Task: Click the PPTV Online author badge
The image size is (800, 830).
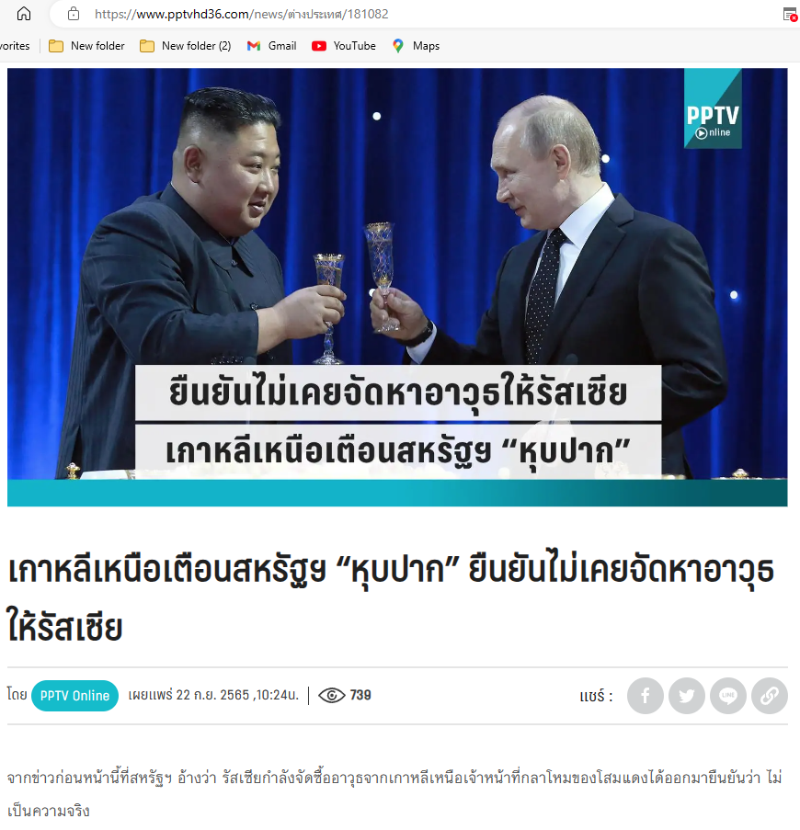Action: 74,696
